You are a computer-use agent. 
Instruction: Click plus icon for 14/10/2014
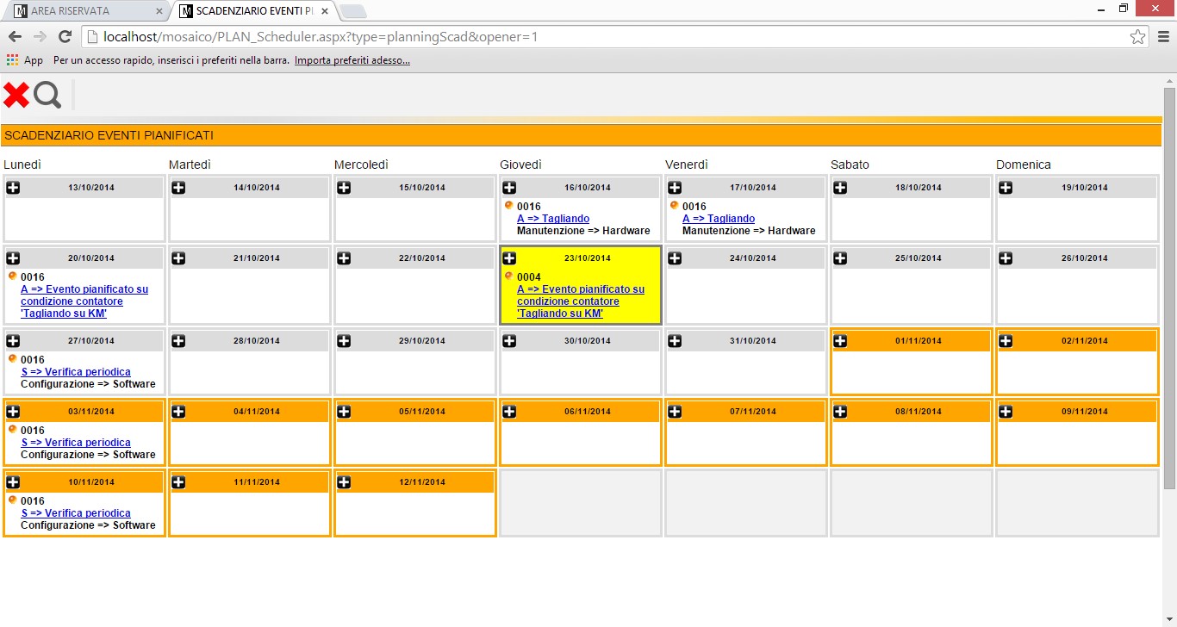point(178,188)
